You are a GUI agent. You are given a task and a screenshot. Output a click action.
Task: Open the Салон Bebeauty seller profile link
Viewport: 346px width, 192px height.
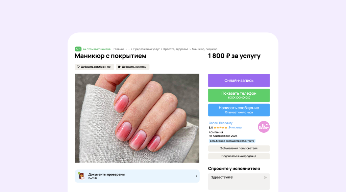coord(220,123)
